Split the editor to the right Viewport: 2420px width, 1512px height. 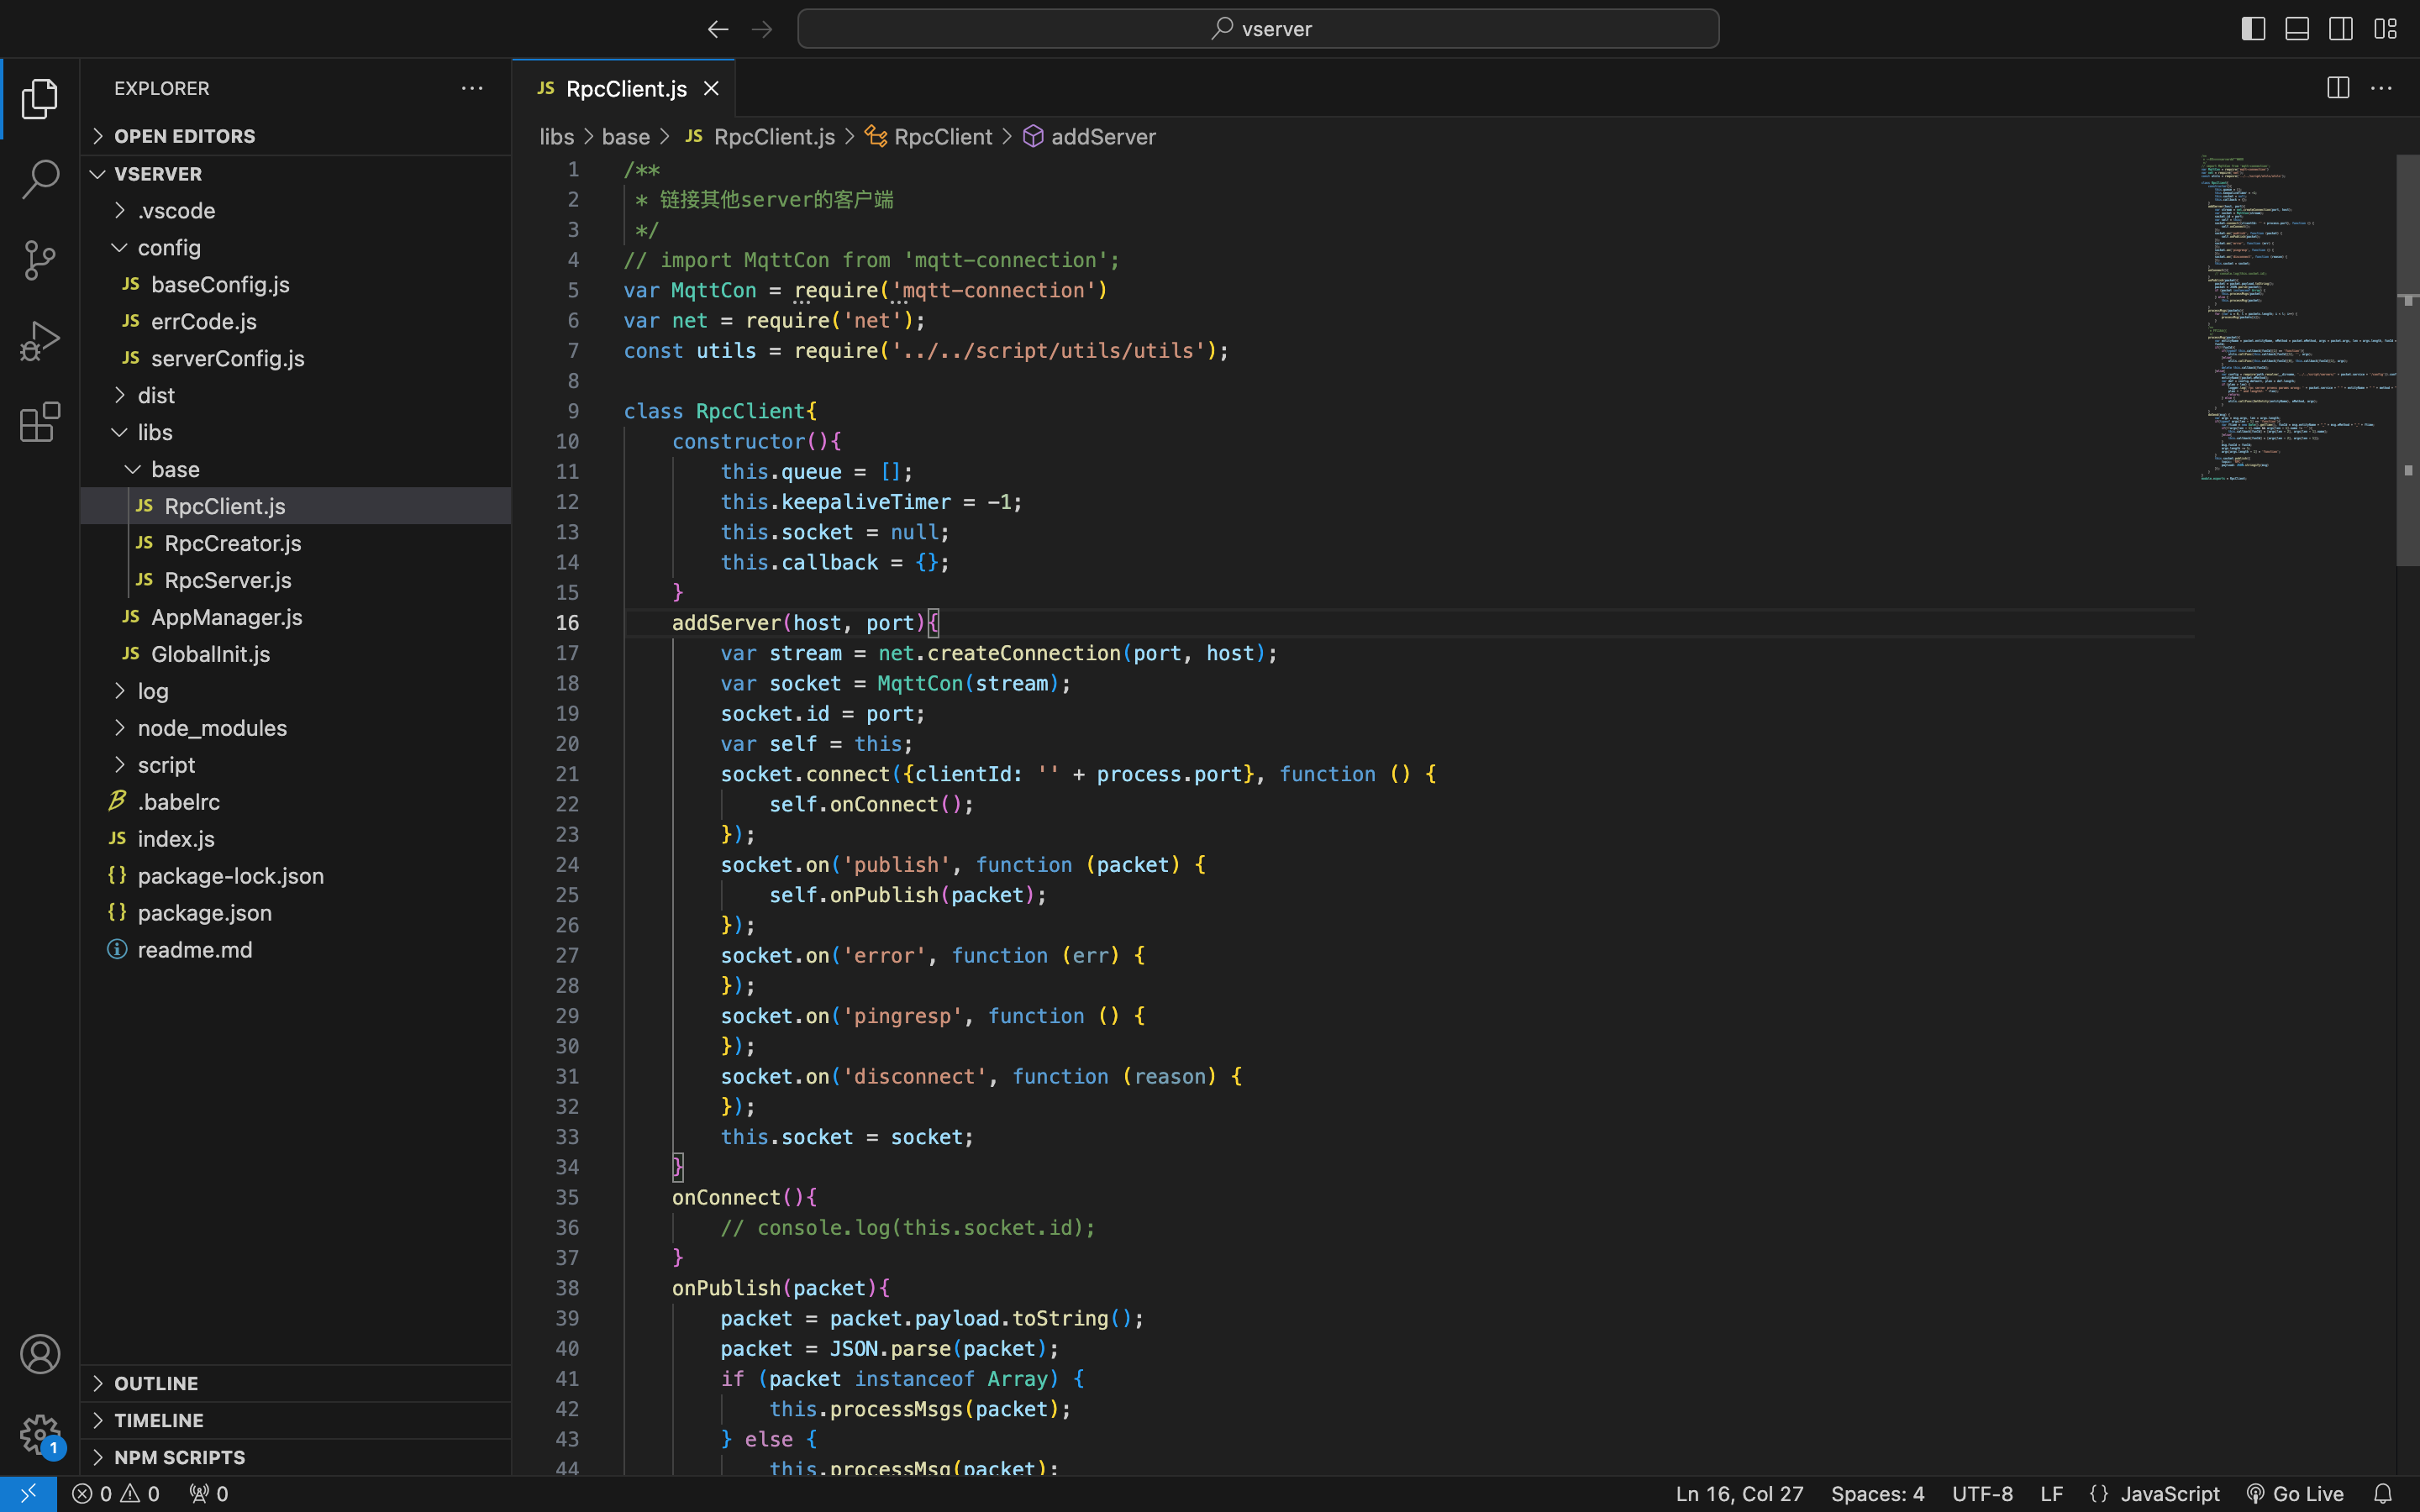tap(2338, 88)
